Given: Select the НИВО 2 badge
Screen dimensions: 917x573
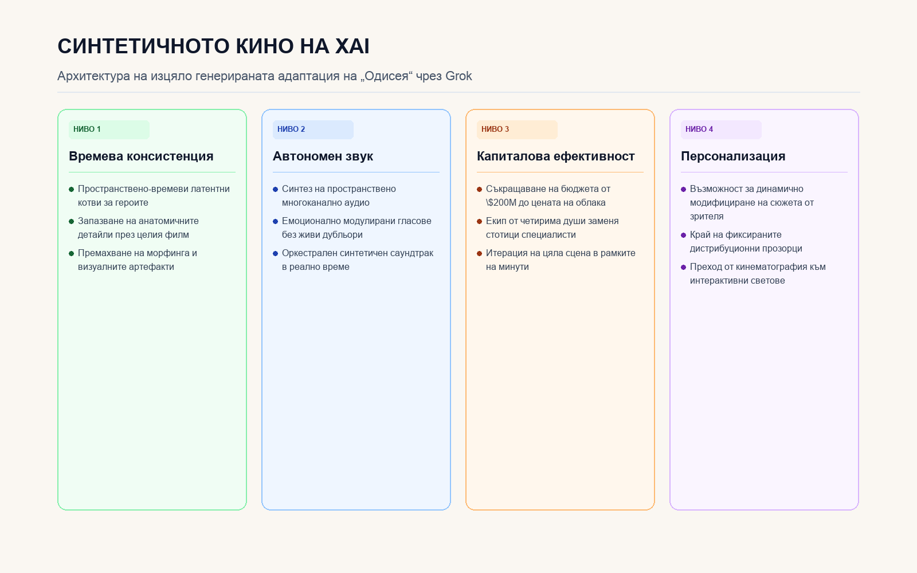Looking at the screenshot, I should pos(313,129).
